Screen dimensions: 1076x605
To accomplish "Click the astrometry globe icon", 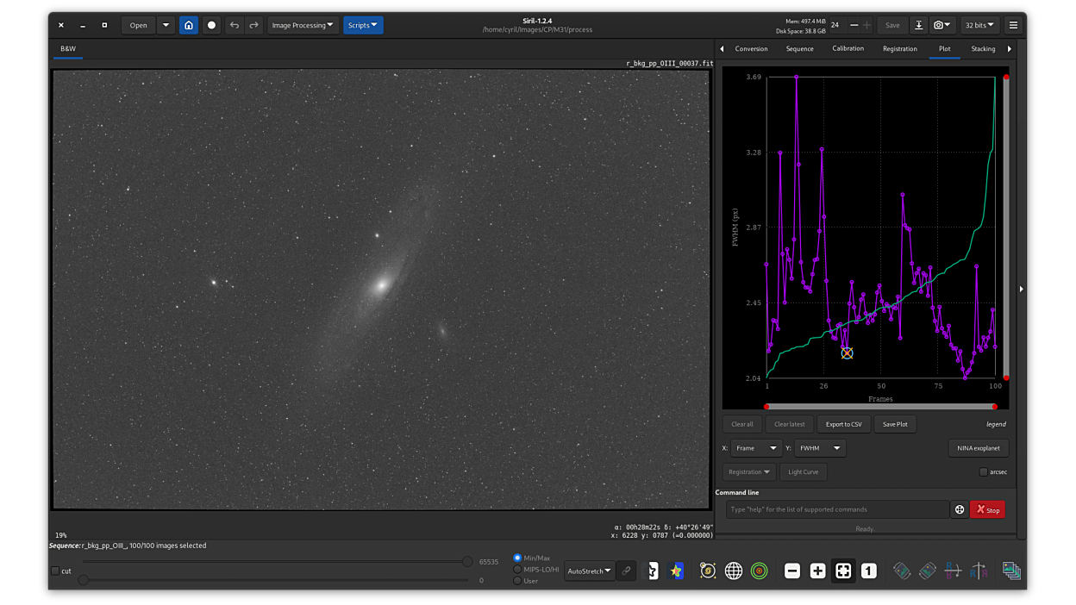I will (734, 571).
